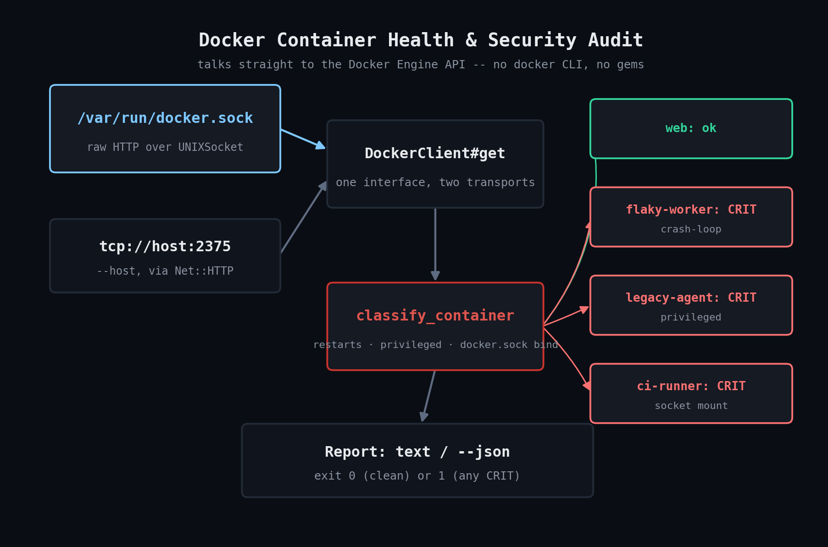Screen dimensions: 828x547
Task: Click 'one interface, two transports' text
Action: 435,182
